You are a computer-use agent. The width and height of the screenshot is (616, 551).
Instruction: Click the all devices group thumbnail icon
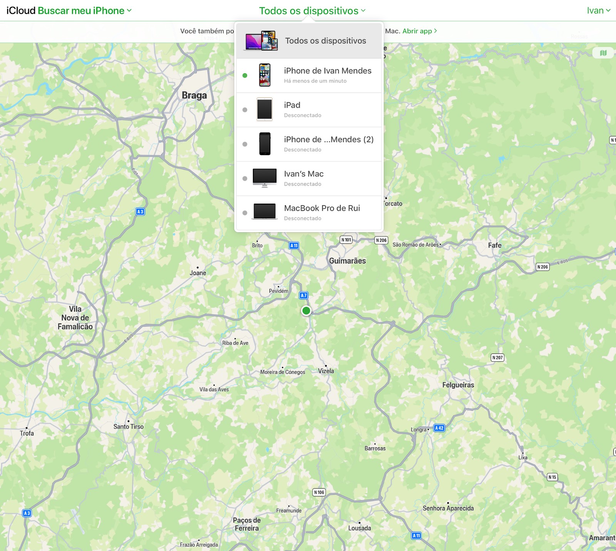[x=261, y=41]
